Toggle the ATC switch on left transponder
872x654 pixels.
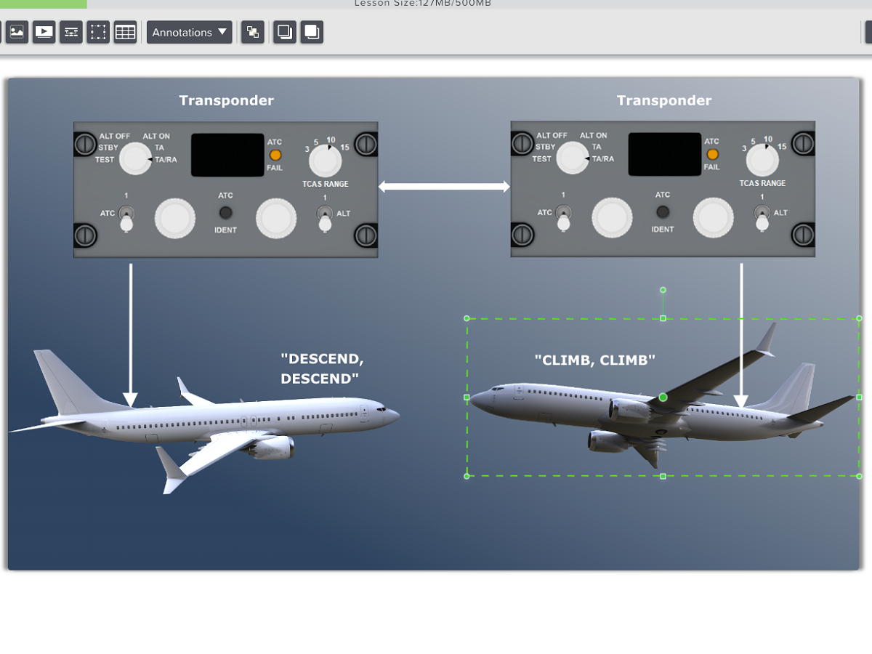click(126, 219)
